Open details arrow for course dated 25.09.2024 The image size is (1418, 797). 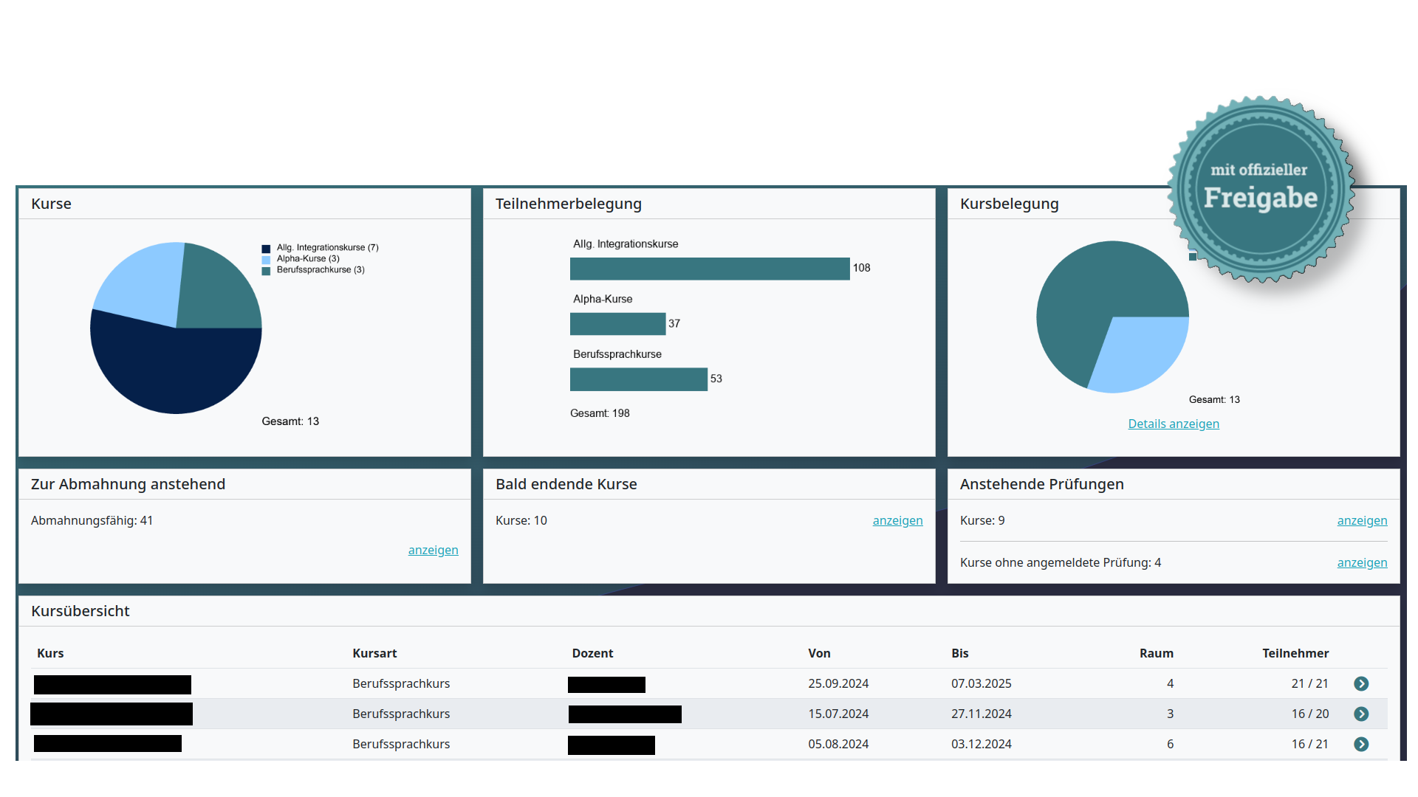(x=1361, y=684)
